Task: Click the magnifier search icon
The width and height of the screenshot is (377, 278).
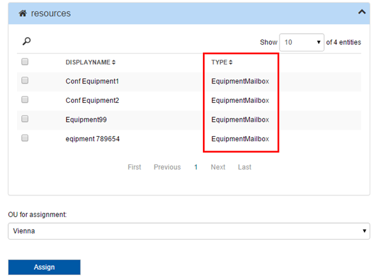Action: (26, 41)
